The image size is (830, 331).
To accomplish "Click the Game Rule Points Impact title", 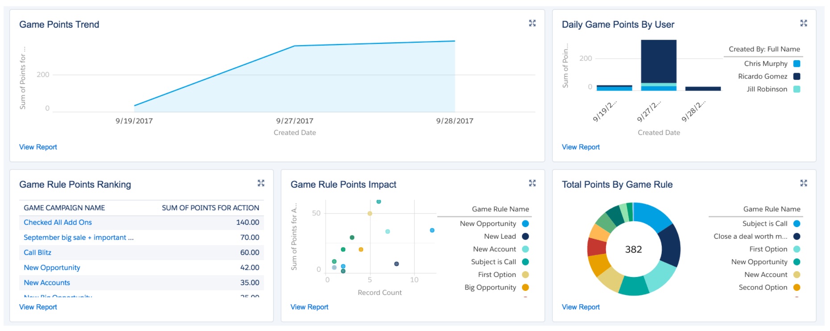I will coord(343,185).
